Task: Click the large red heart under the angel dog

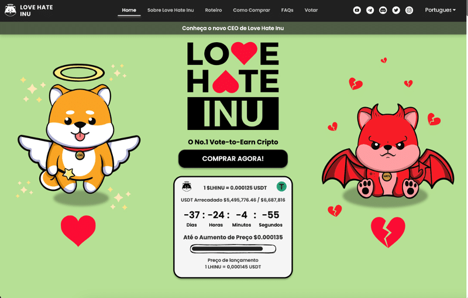Action: tap(78, 231)
